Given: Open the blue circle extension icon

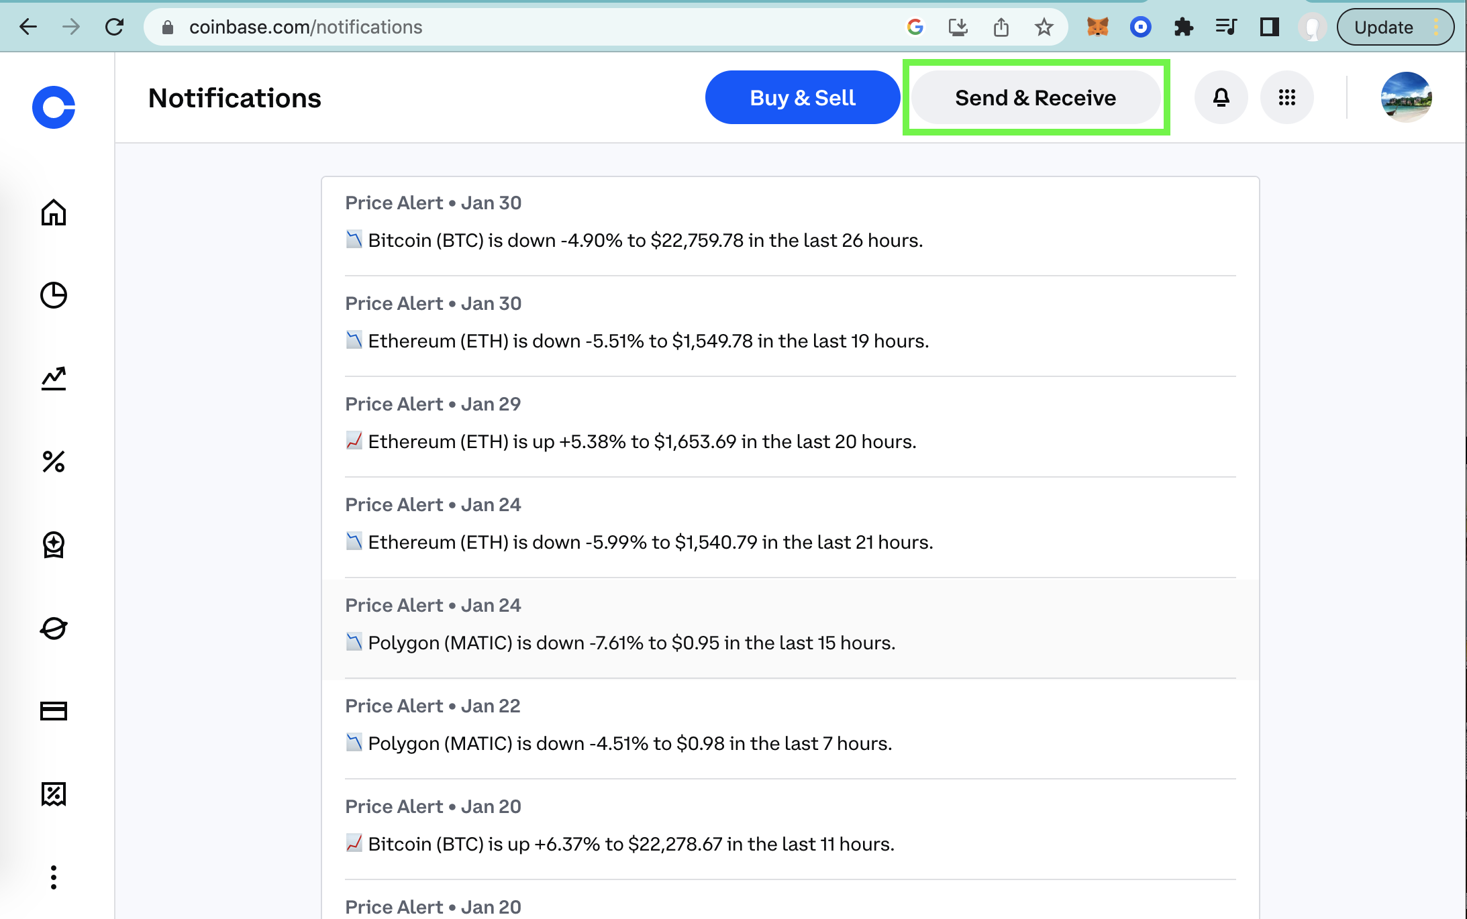Looking at the screenshot, I should 1141,27.
